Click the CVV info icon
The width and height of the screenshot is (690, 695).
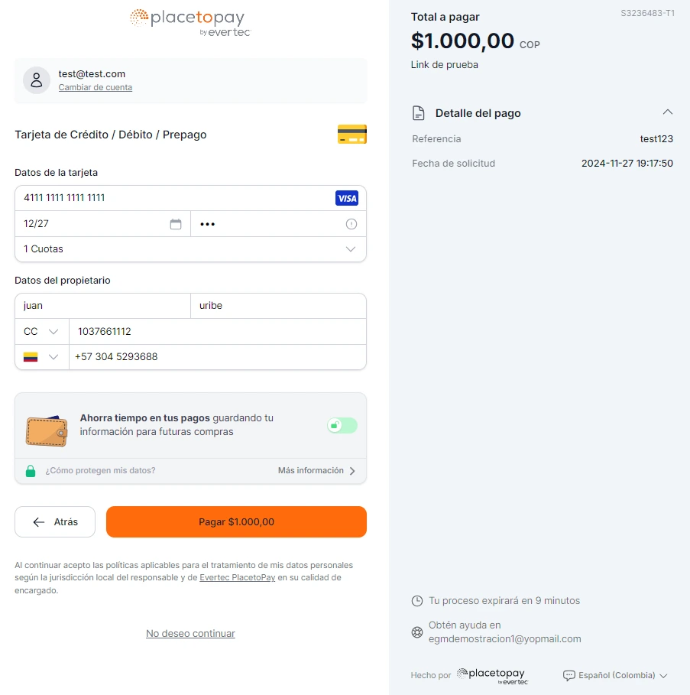click(x=351, y=224)
